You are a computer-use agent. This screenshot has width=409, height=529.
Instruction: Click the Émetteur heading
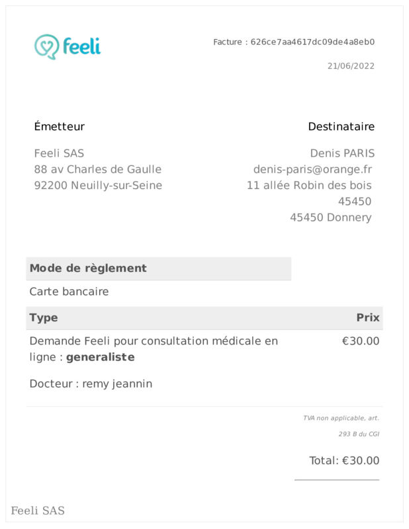click(x=60, y=126)
